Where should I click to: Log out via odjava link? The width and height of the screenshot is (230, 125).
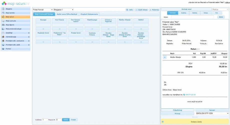[227, 2]
